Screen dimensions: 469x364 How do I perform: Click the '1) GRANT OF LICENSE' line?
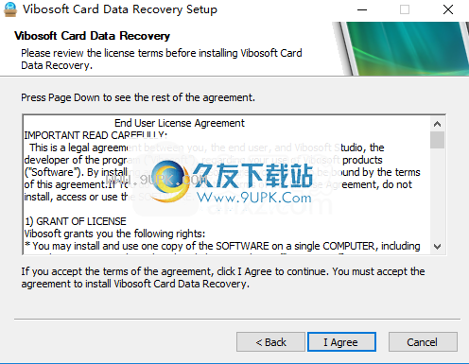pos(76,221)
